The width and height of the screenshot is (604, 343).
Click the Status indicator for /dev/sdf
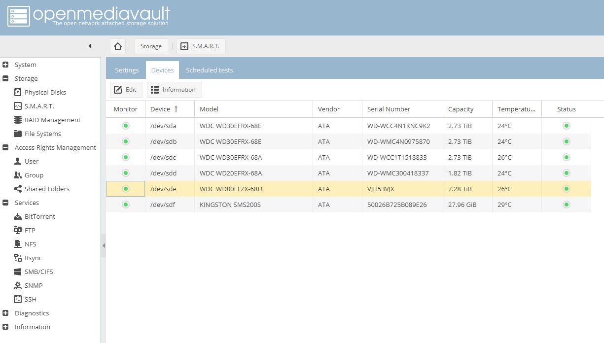pos(566,205)
